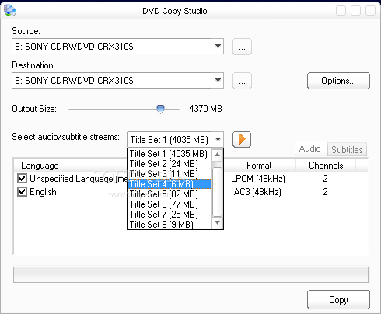This screenshot has height=314, width=381.
Task: Click the Source drive text field
Action: pos(112,47)
